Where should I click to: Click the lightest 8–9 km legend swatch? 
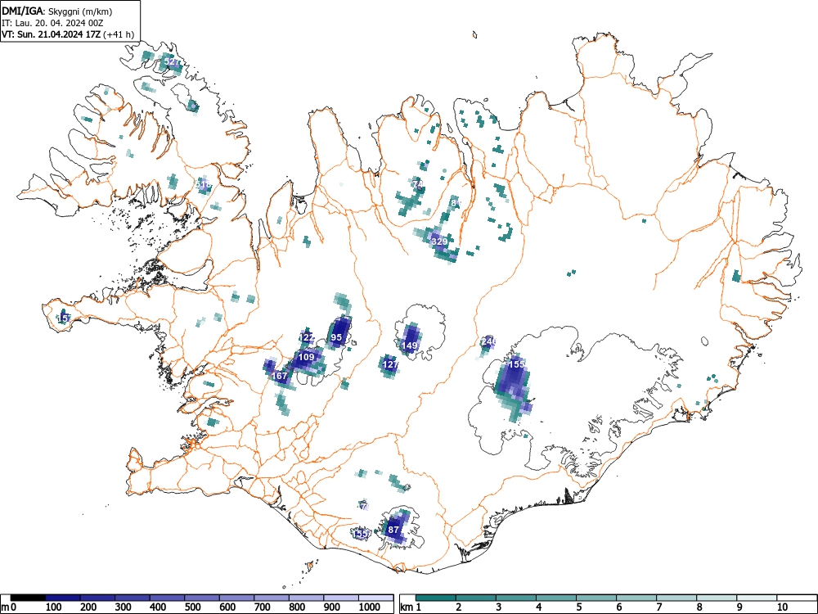point(717,598)
